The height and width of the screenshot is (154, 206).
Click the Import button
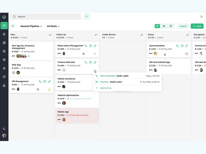tap(183, 26)
